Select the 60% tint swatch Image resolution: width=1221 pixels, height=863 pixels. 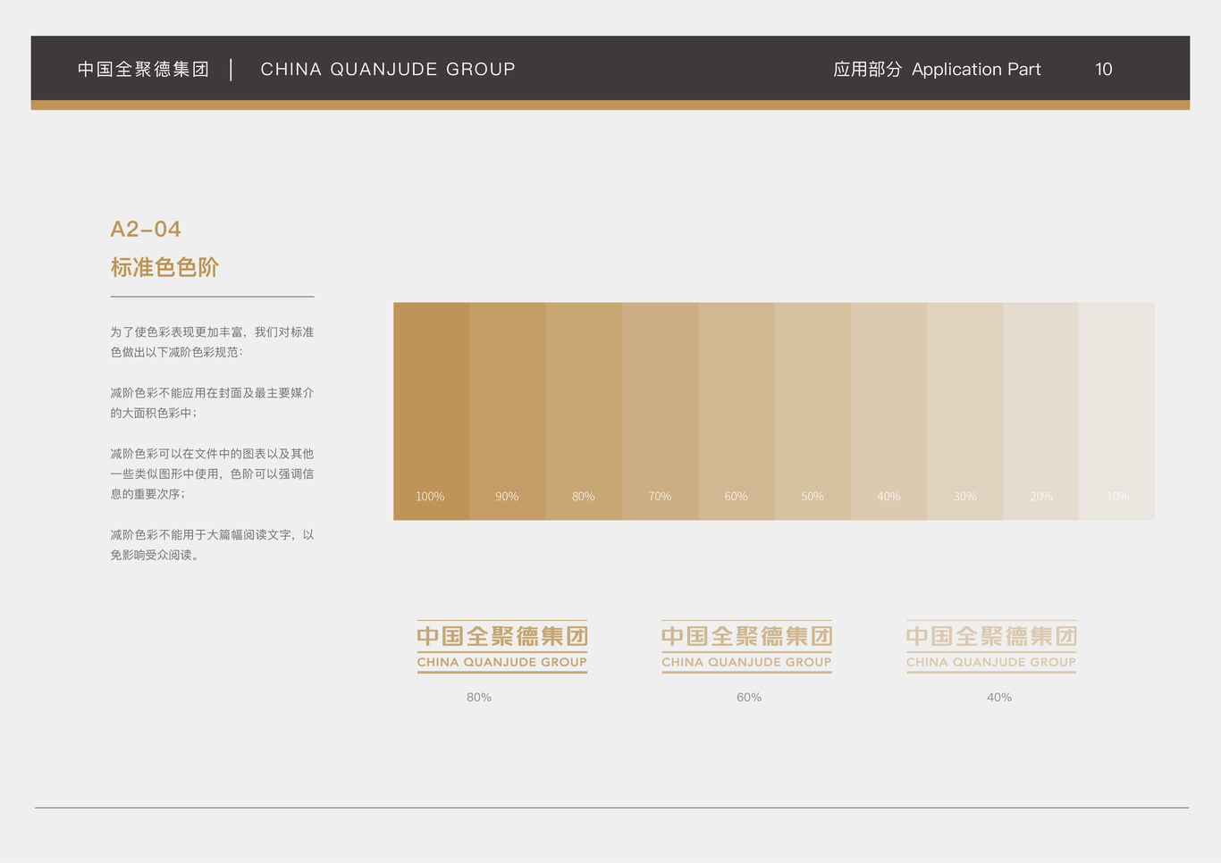pos(737,411)
